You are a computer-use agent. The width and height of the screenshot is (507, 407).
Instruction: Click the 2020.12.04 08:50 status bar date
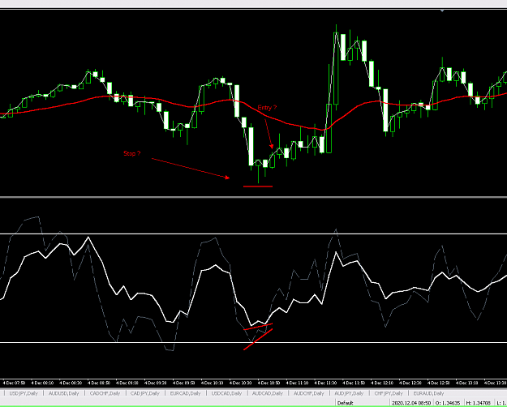coord(411,403)
